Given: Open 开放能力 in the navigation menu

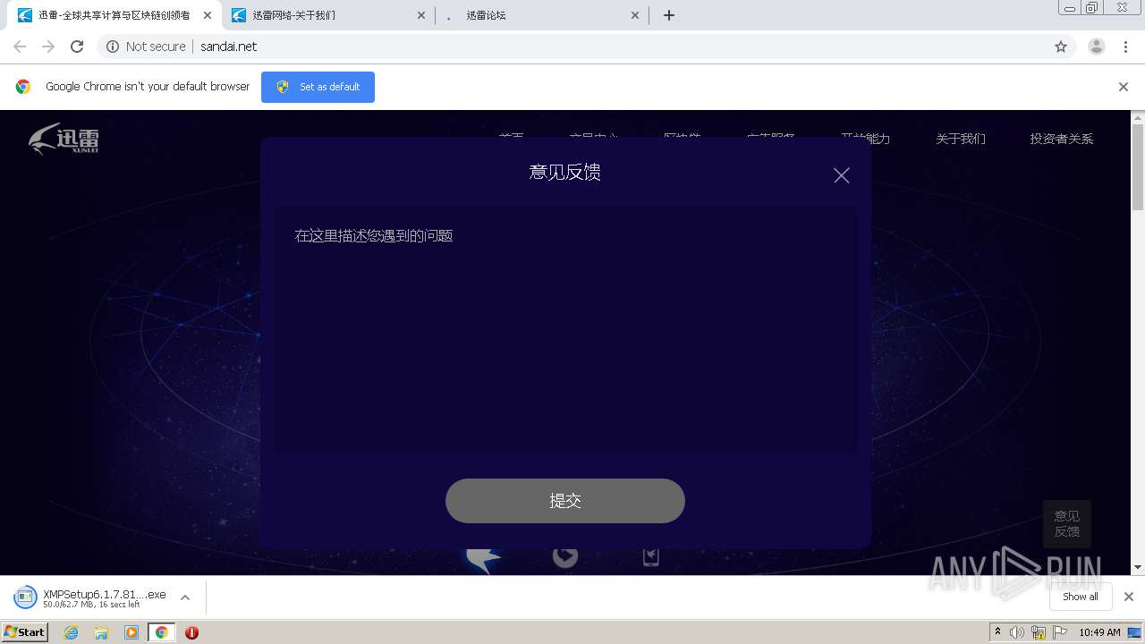Looking at the screenshot, I should [x=866, y=139].
